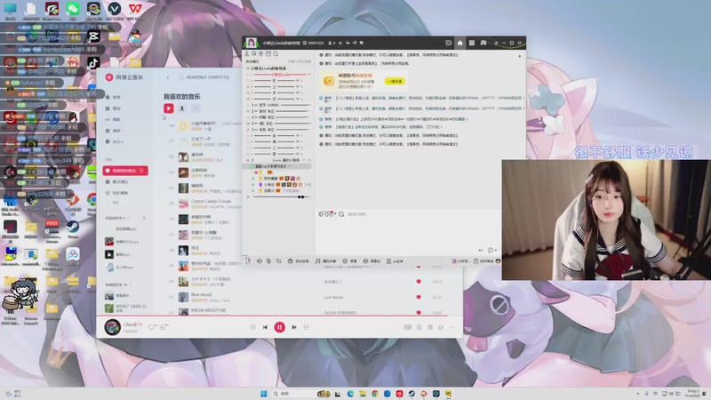Screen dimensions: 711x400
Task: Focus the HEAVENLY JUMPSTYLE search field
Action: (x=208, y=77)
